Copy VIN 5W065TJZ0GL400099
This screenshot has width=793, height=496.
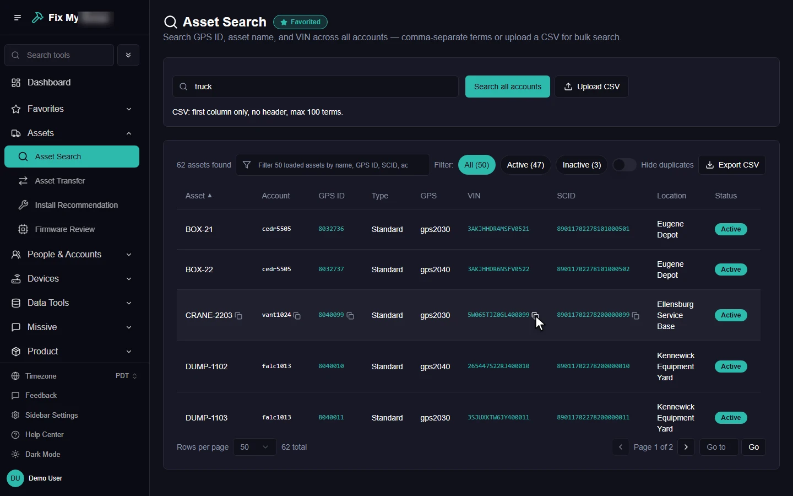coord(535,316)
